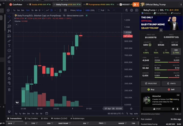This screenshot has width=183, height=126.
Task: Open chart settings gear
Action: pos(132,10)
